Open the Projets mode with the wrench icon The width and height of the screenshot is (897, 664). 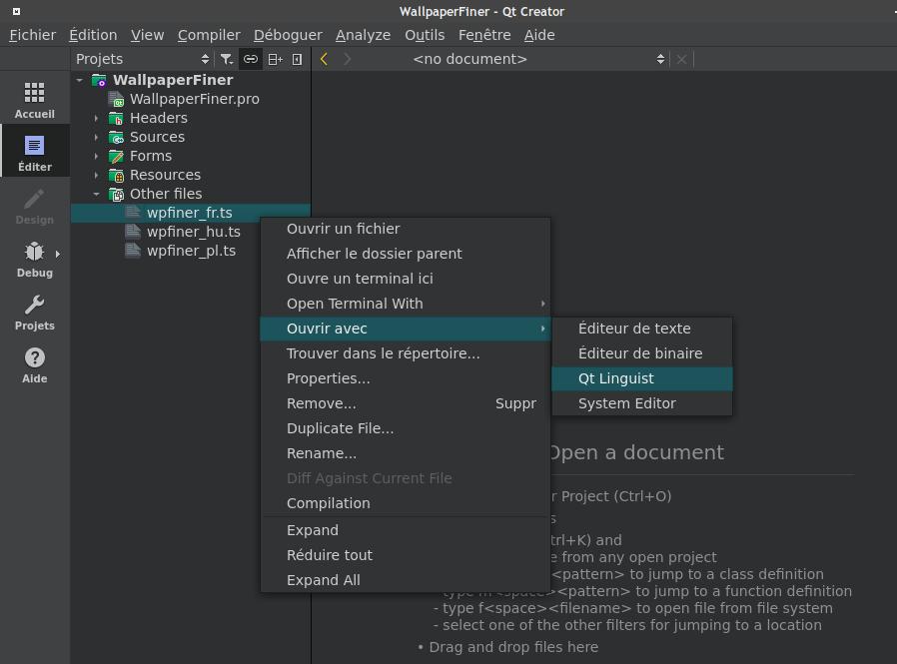point(34,313)
